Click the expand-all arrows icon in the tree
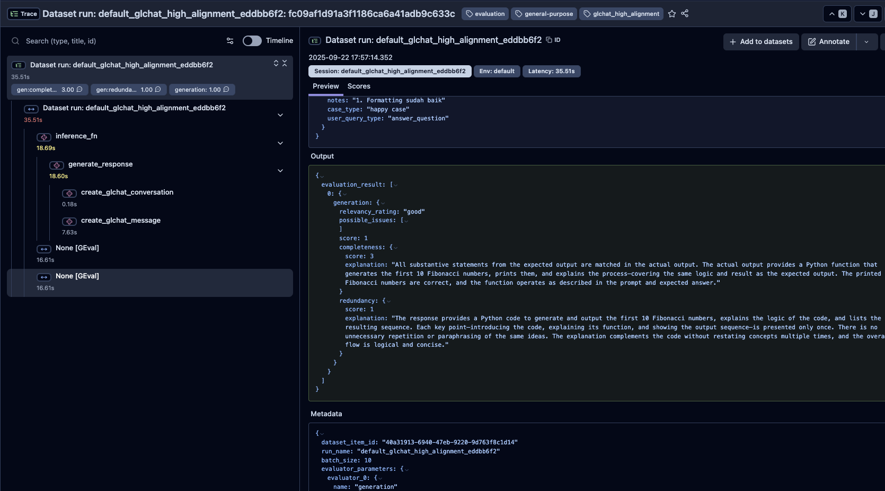 click(276, 63)
